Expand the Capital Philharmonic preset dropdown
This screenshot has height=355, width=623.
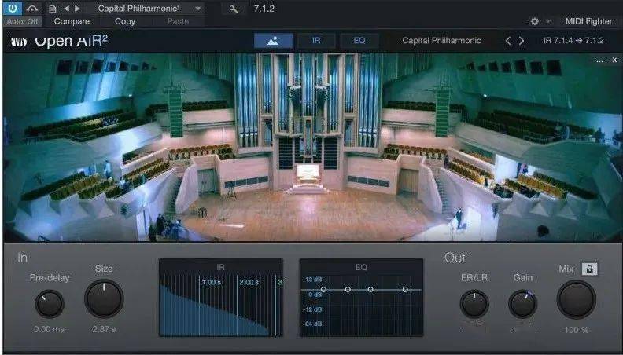pos(197,9)
